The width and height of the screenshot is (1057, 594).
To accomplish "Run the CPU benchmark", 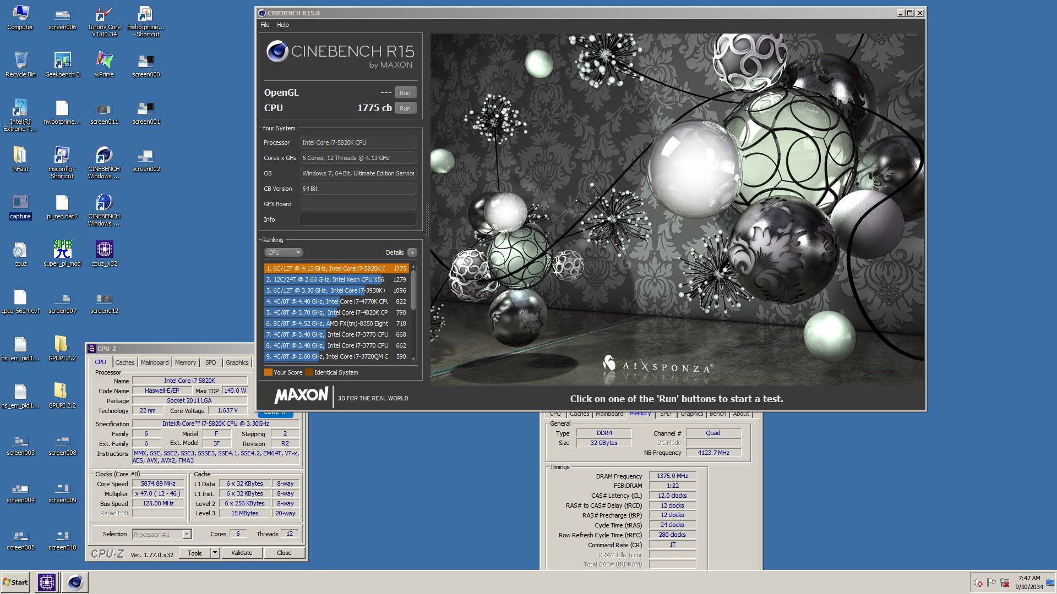I will click(405, 108).
